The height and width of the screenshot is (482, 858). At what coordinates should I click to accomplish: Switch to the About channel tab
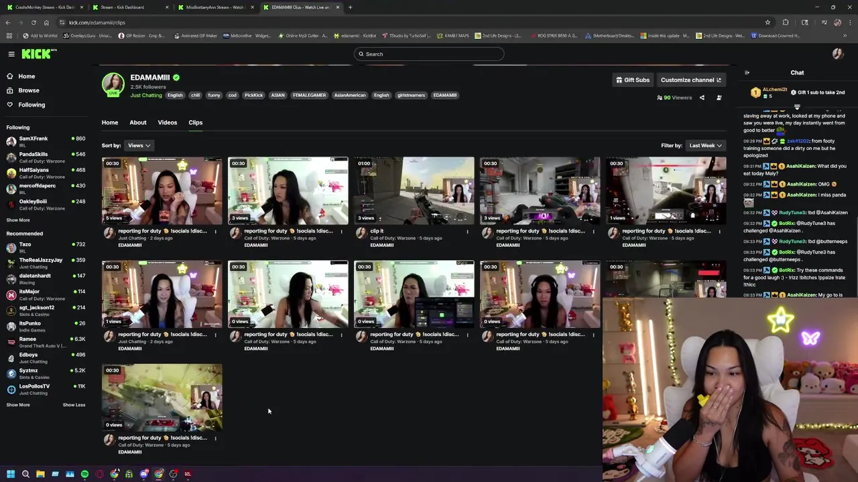point(138,123)
